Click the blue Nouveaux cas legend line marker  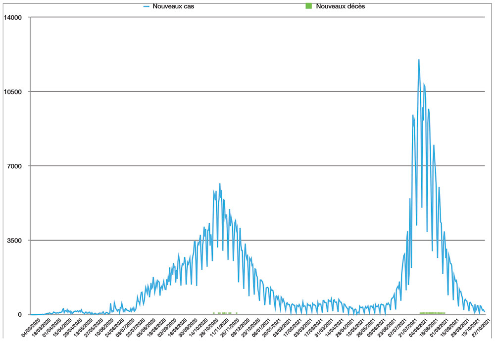pos(147,6)
